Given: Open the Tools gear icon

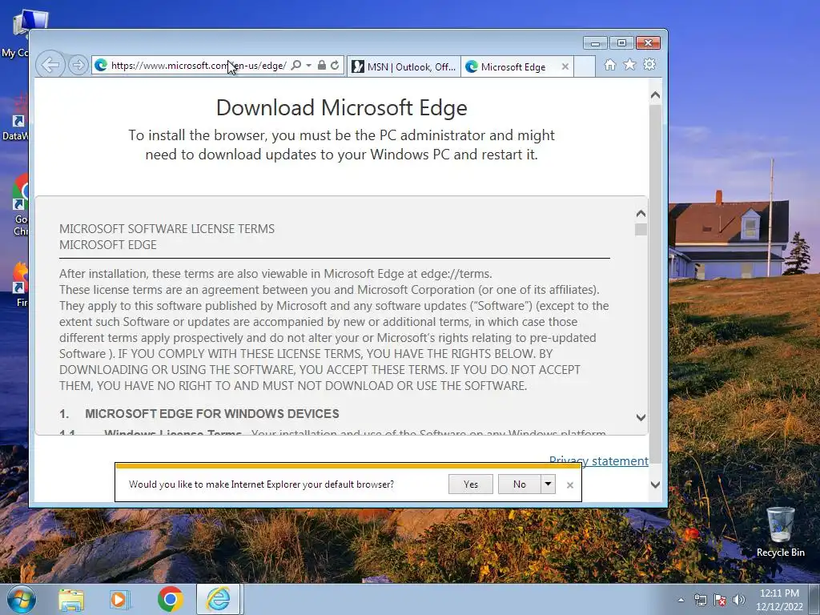Looking at the screenshot, I should (x=649, y=64).
